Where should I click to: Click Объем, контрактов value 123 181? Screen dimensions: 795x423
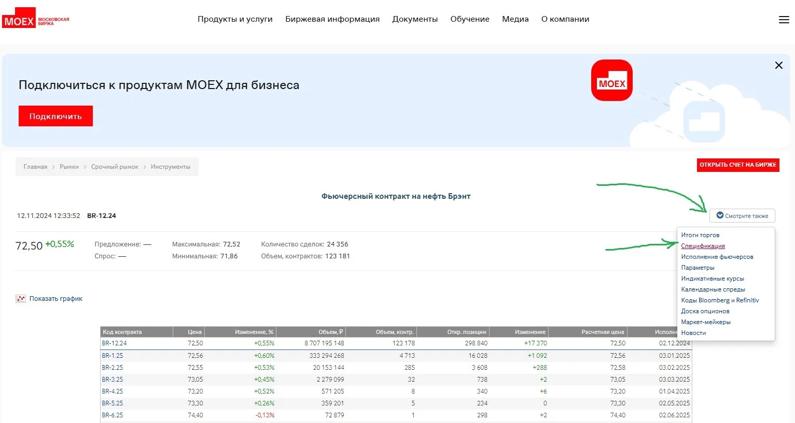pos(338,256)
